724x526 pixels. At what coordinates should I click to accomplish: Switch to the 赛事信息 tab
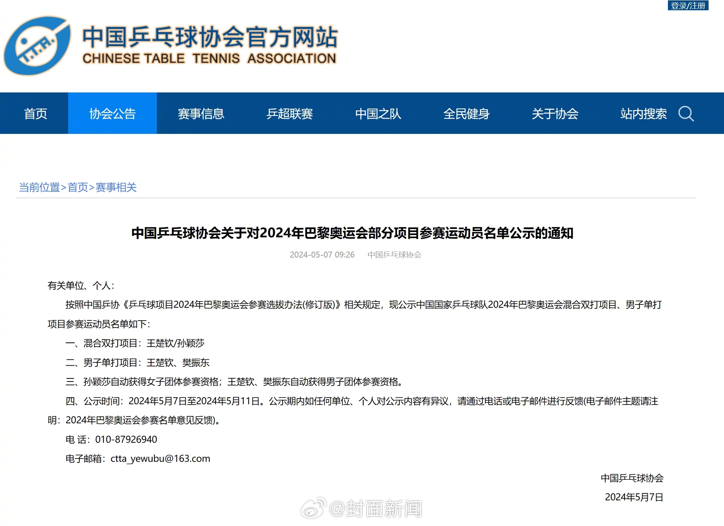click(201, 114)
